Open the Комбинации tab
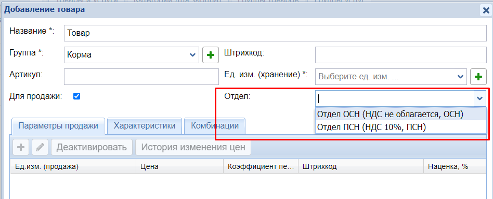 tap(215, 126)
